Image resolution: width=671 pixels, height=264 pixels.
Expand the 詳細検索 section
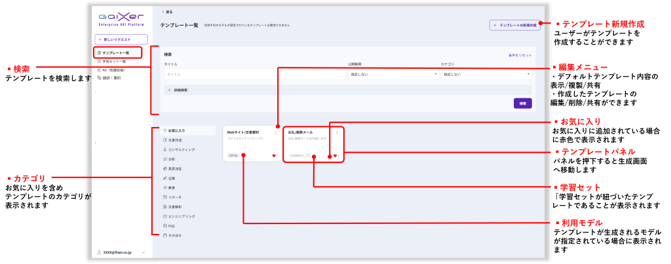pos(178,90)
